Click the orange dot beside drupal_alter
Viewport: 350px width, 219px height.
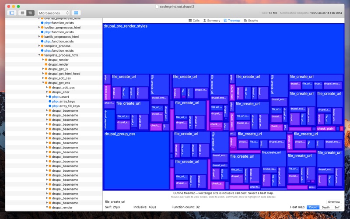tap(50, 92)
